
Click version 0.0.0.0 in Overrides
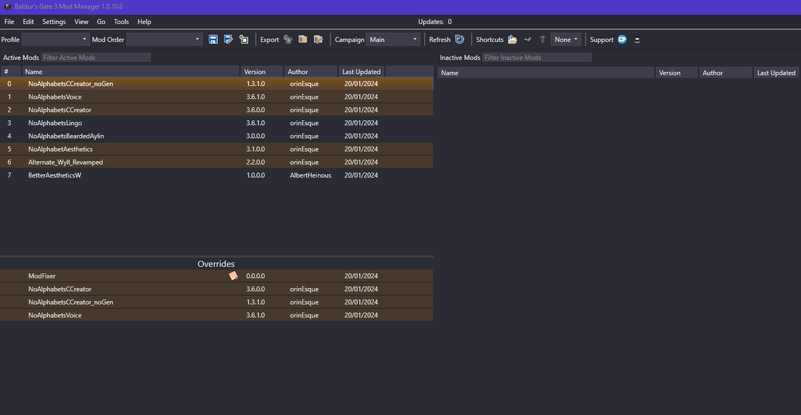(255, 276)
